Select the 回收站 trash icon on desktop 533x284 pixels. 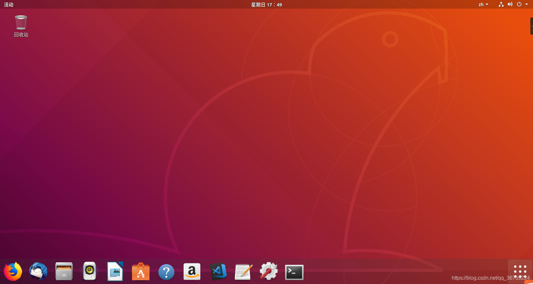(21, 26)
